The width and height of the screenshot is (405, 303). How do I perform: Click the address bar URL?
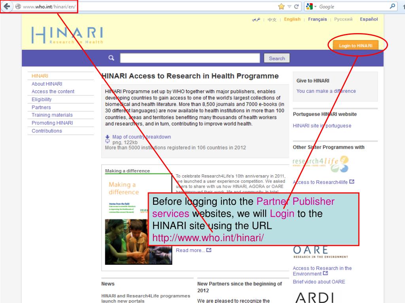49,7
